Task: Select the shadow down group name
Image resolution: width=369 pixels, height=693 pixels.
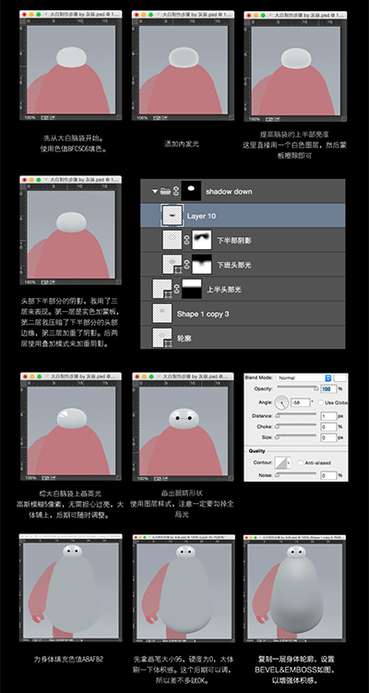Action: (229, 191)
